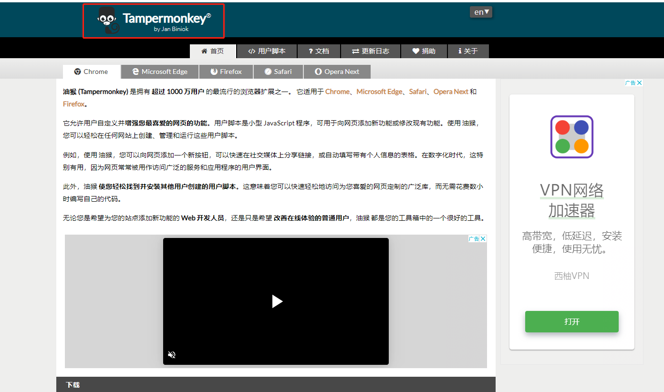Follow the orange Microsoft Edge link in the paragraph
Viewport: 664px width, 392px height.
(x=379, y=92)
